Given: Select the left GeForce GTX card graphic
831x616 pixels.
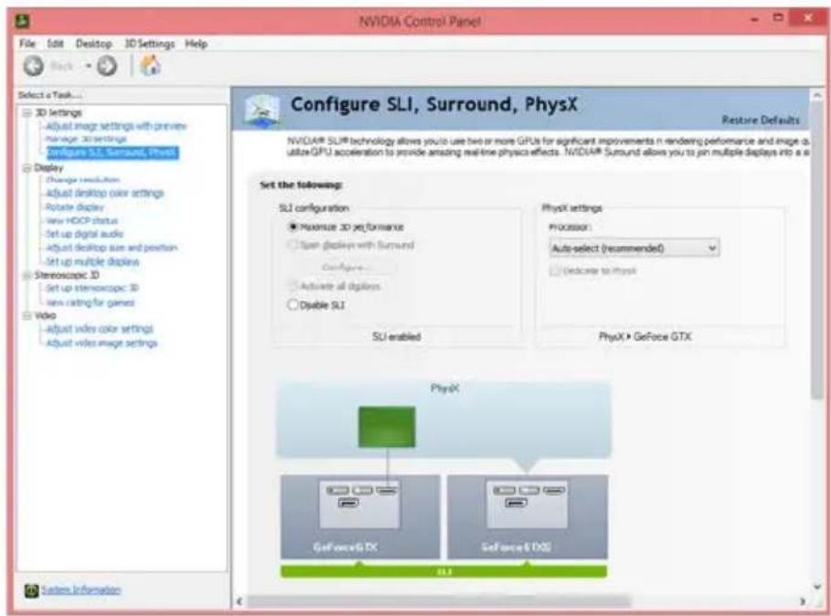Looking at the screenshot, I should click(x=360, y=516).
